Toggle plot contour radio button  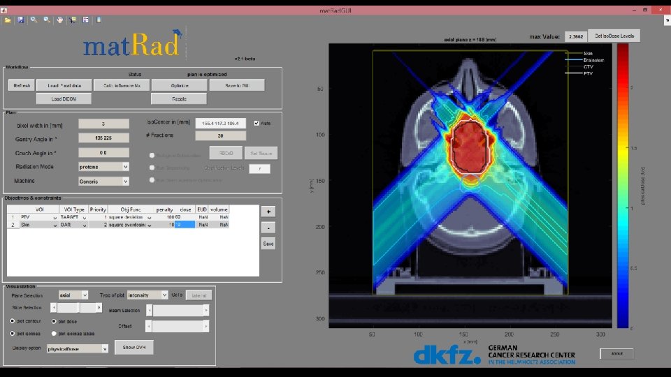coord(13,321)
